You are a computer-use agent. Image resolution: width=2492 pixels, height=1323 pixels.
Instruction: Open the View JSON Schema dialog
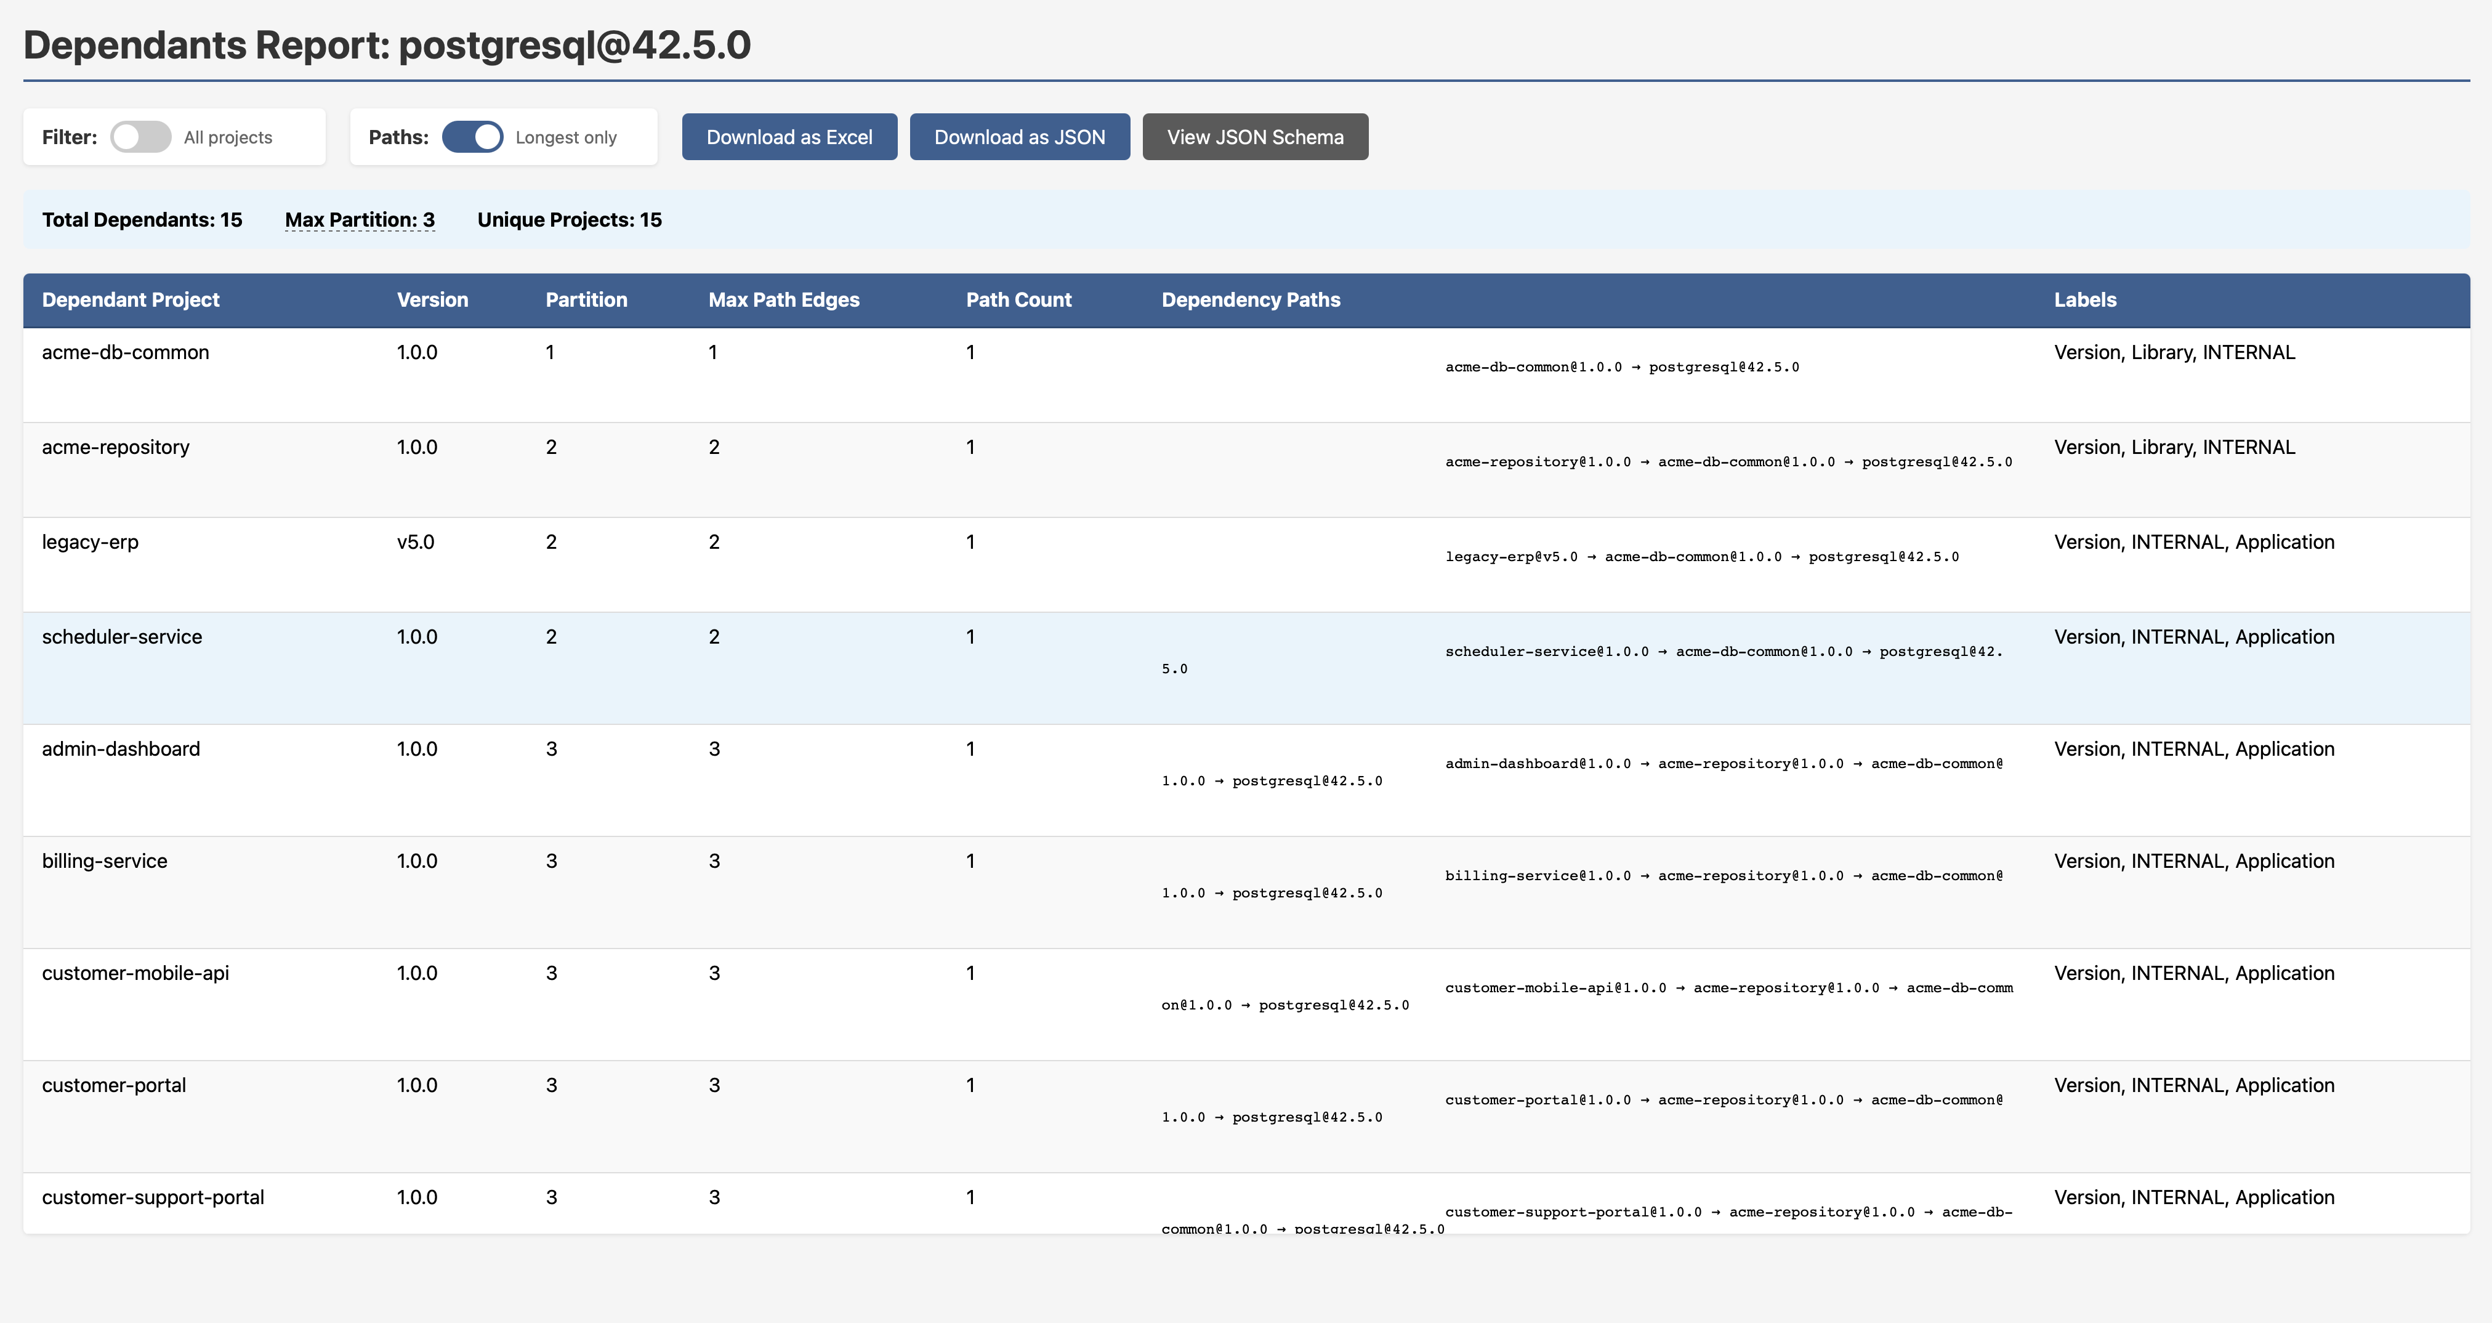(1255, 137)
